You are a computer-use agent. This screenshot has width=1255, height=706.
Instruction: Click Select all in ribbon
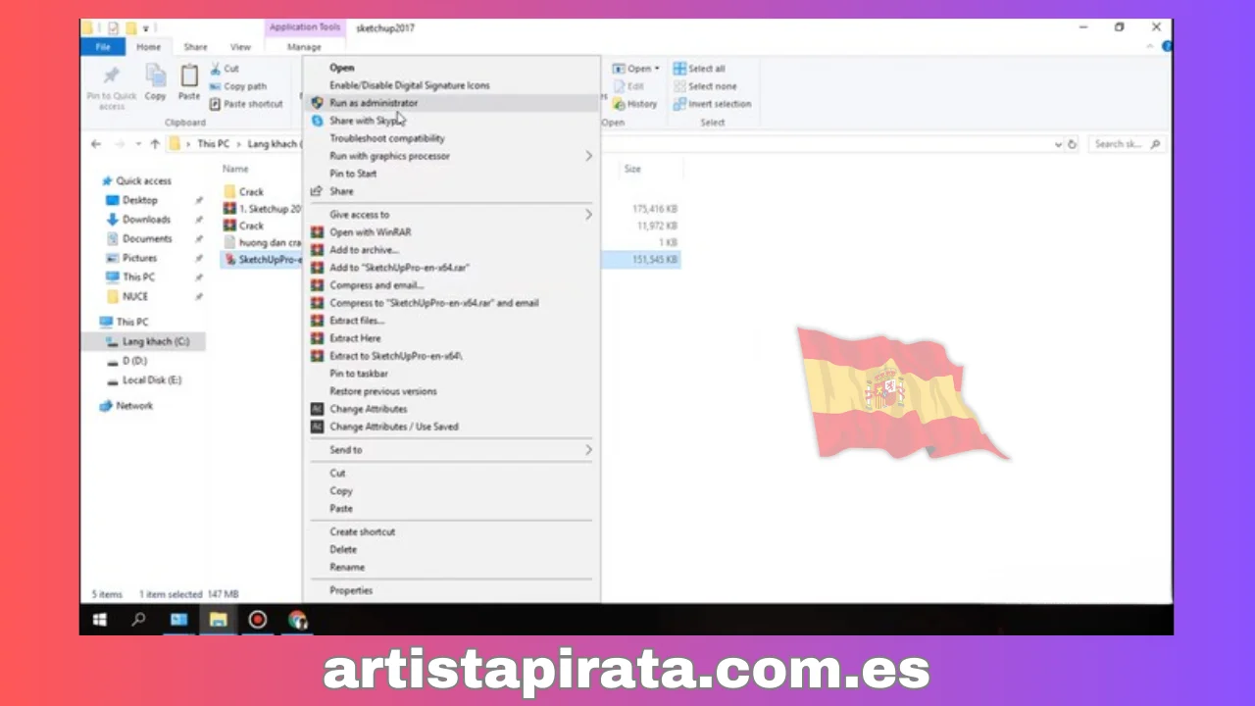pyautogui.click(x=699, y=69)
